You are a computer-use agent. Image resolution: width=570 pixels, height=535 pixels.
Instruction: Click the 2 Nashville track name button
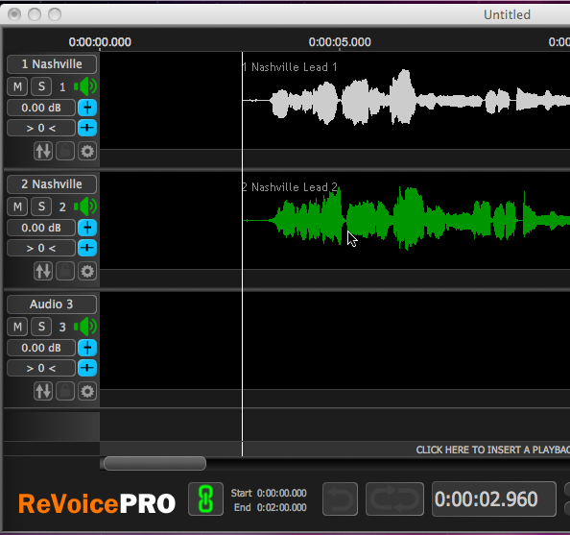(x=52, y=184)
